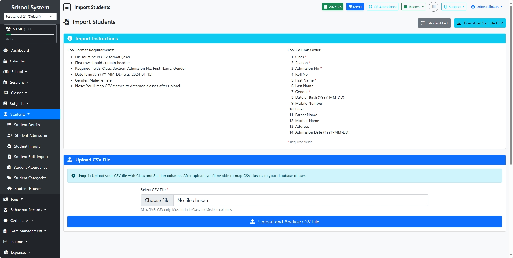The height and width of the screenshot is (258, 513).
Task: Click Download Sample CSV button
Action: coord(480,23)
